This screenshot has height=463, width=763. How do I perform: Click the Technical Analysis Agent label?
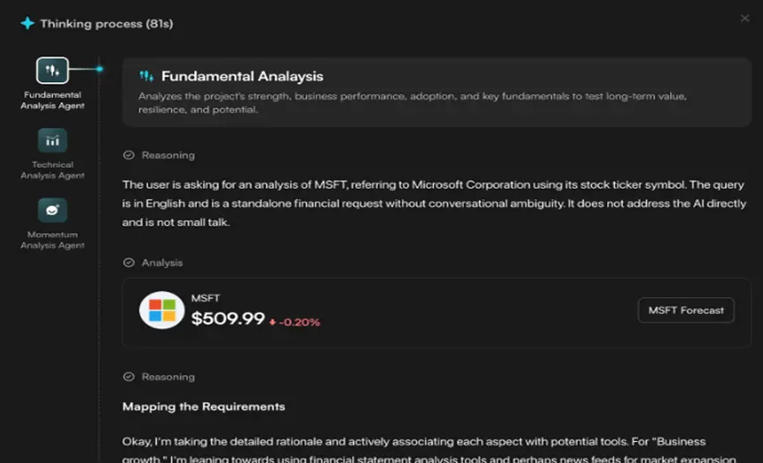pyautogui.click(x=52, y=170)
